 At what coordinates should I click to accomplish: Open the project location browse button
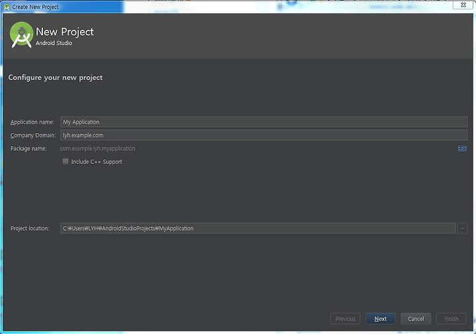462,228
